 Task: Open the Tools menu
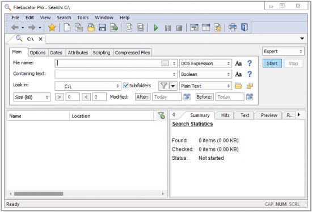[83, 18]
